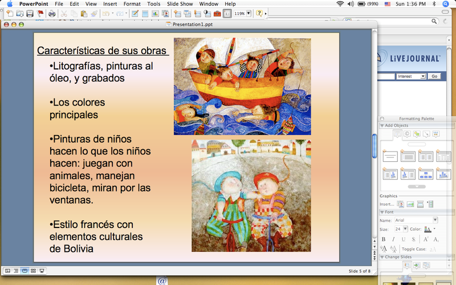This screenshot has width=456, height=285.
Task: Click the Open file toolbar icon
Action: coord(20,13)
